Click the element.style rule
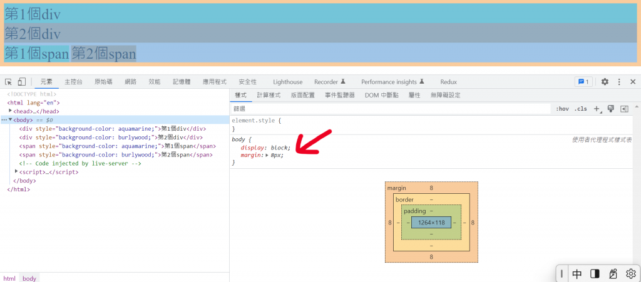Viewport: 641px width, 282px height. 256,121
